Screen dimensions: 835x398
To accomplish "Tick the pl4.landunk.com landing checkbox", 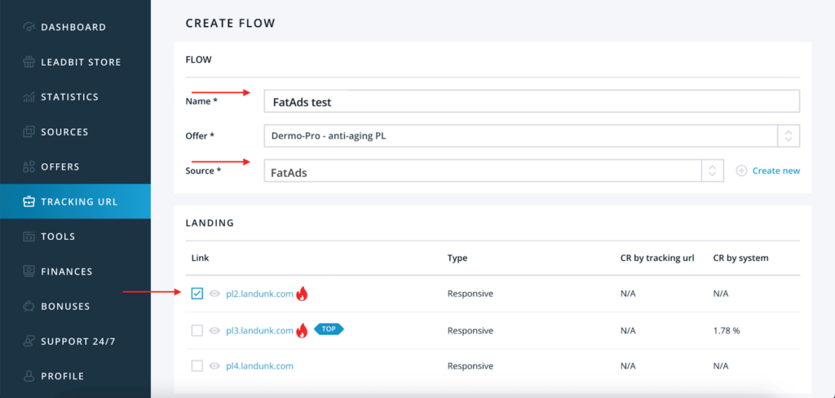I will pyautogui.click(x=197, y=366).
